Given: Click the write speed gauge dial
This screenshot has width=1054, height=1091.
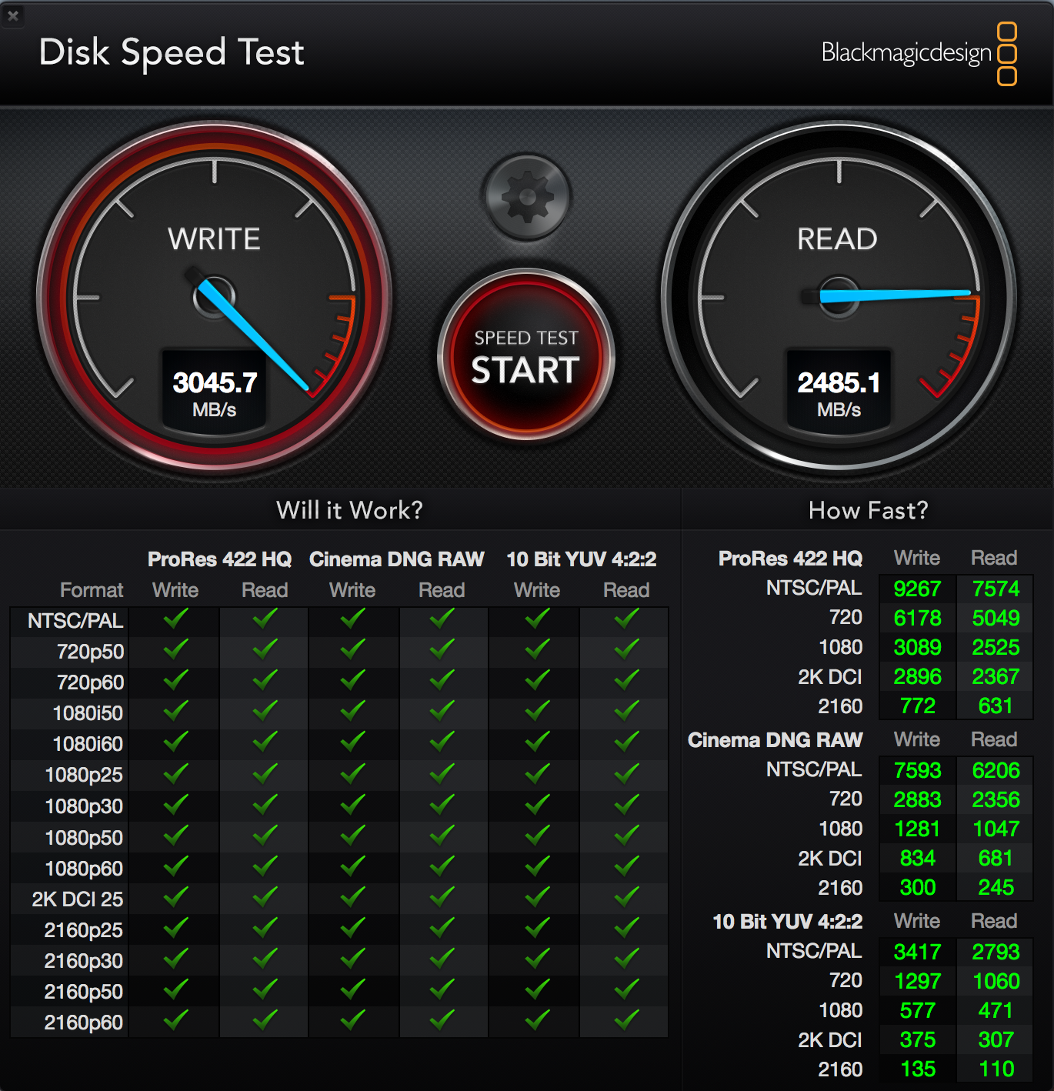Looking at the screenshot, I should (x=214, y=296).
